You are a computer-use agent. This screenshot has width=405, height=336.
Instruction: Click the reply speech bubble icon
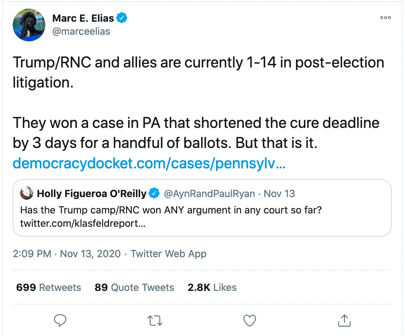point(60,320)
